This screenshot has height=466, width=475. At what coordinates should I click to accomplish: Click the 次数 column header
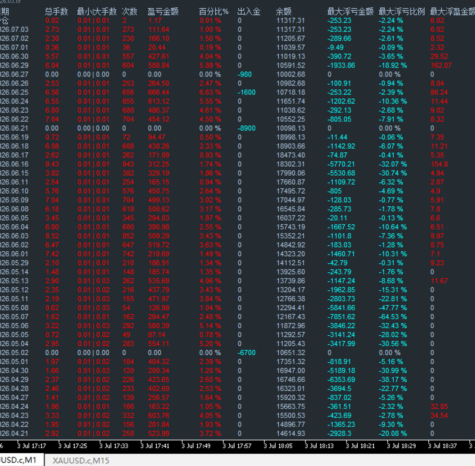click(129, 12)
